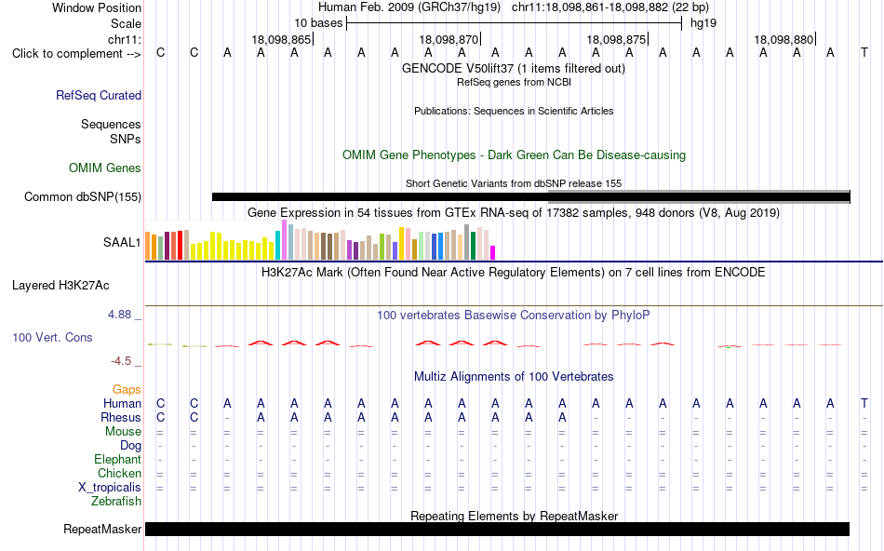Click coordinate range chr11:18,098,861-18,098,882 text
Viewport: 884px width, 551px height.
point(610,7)
